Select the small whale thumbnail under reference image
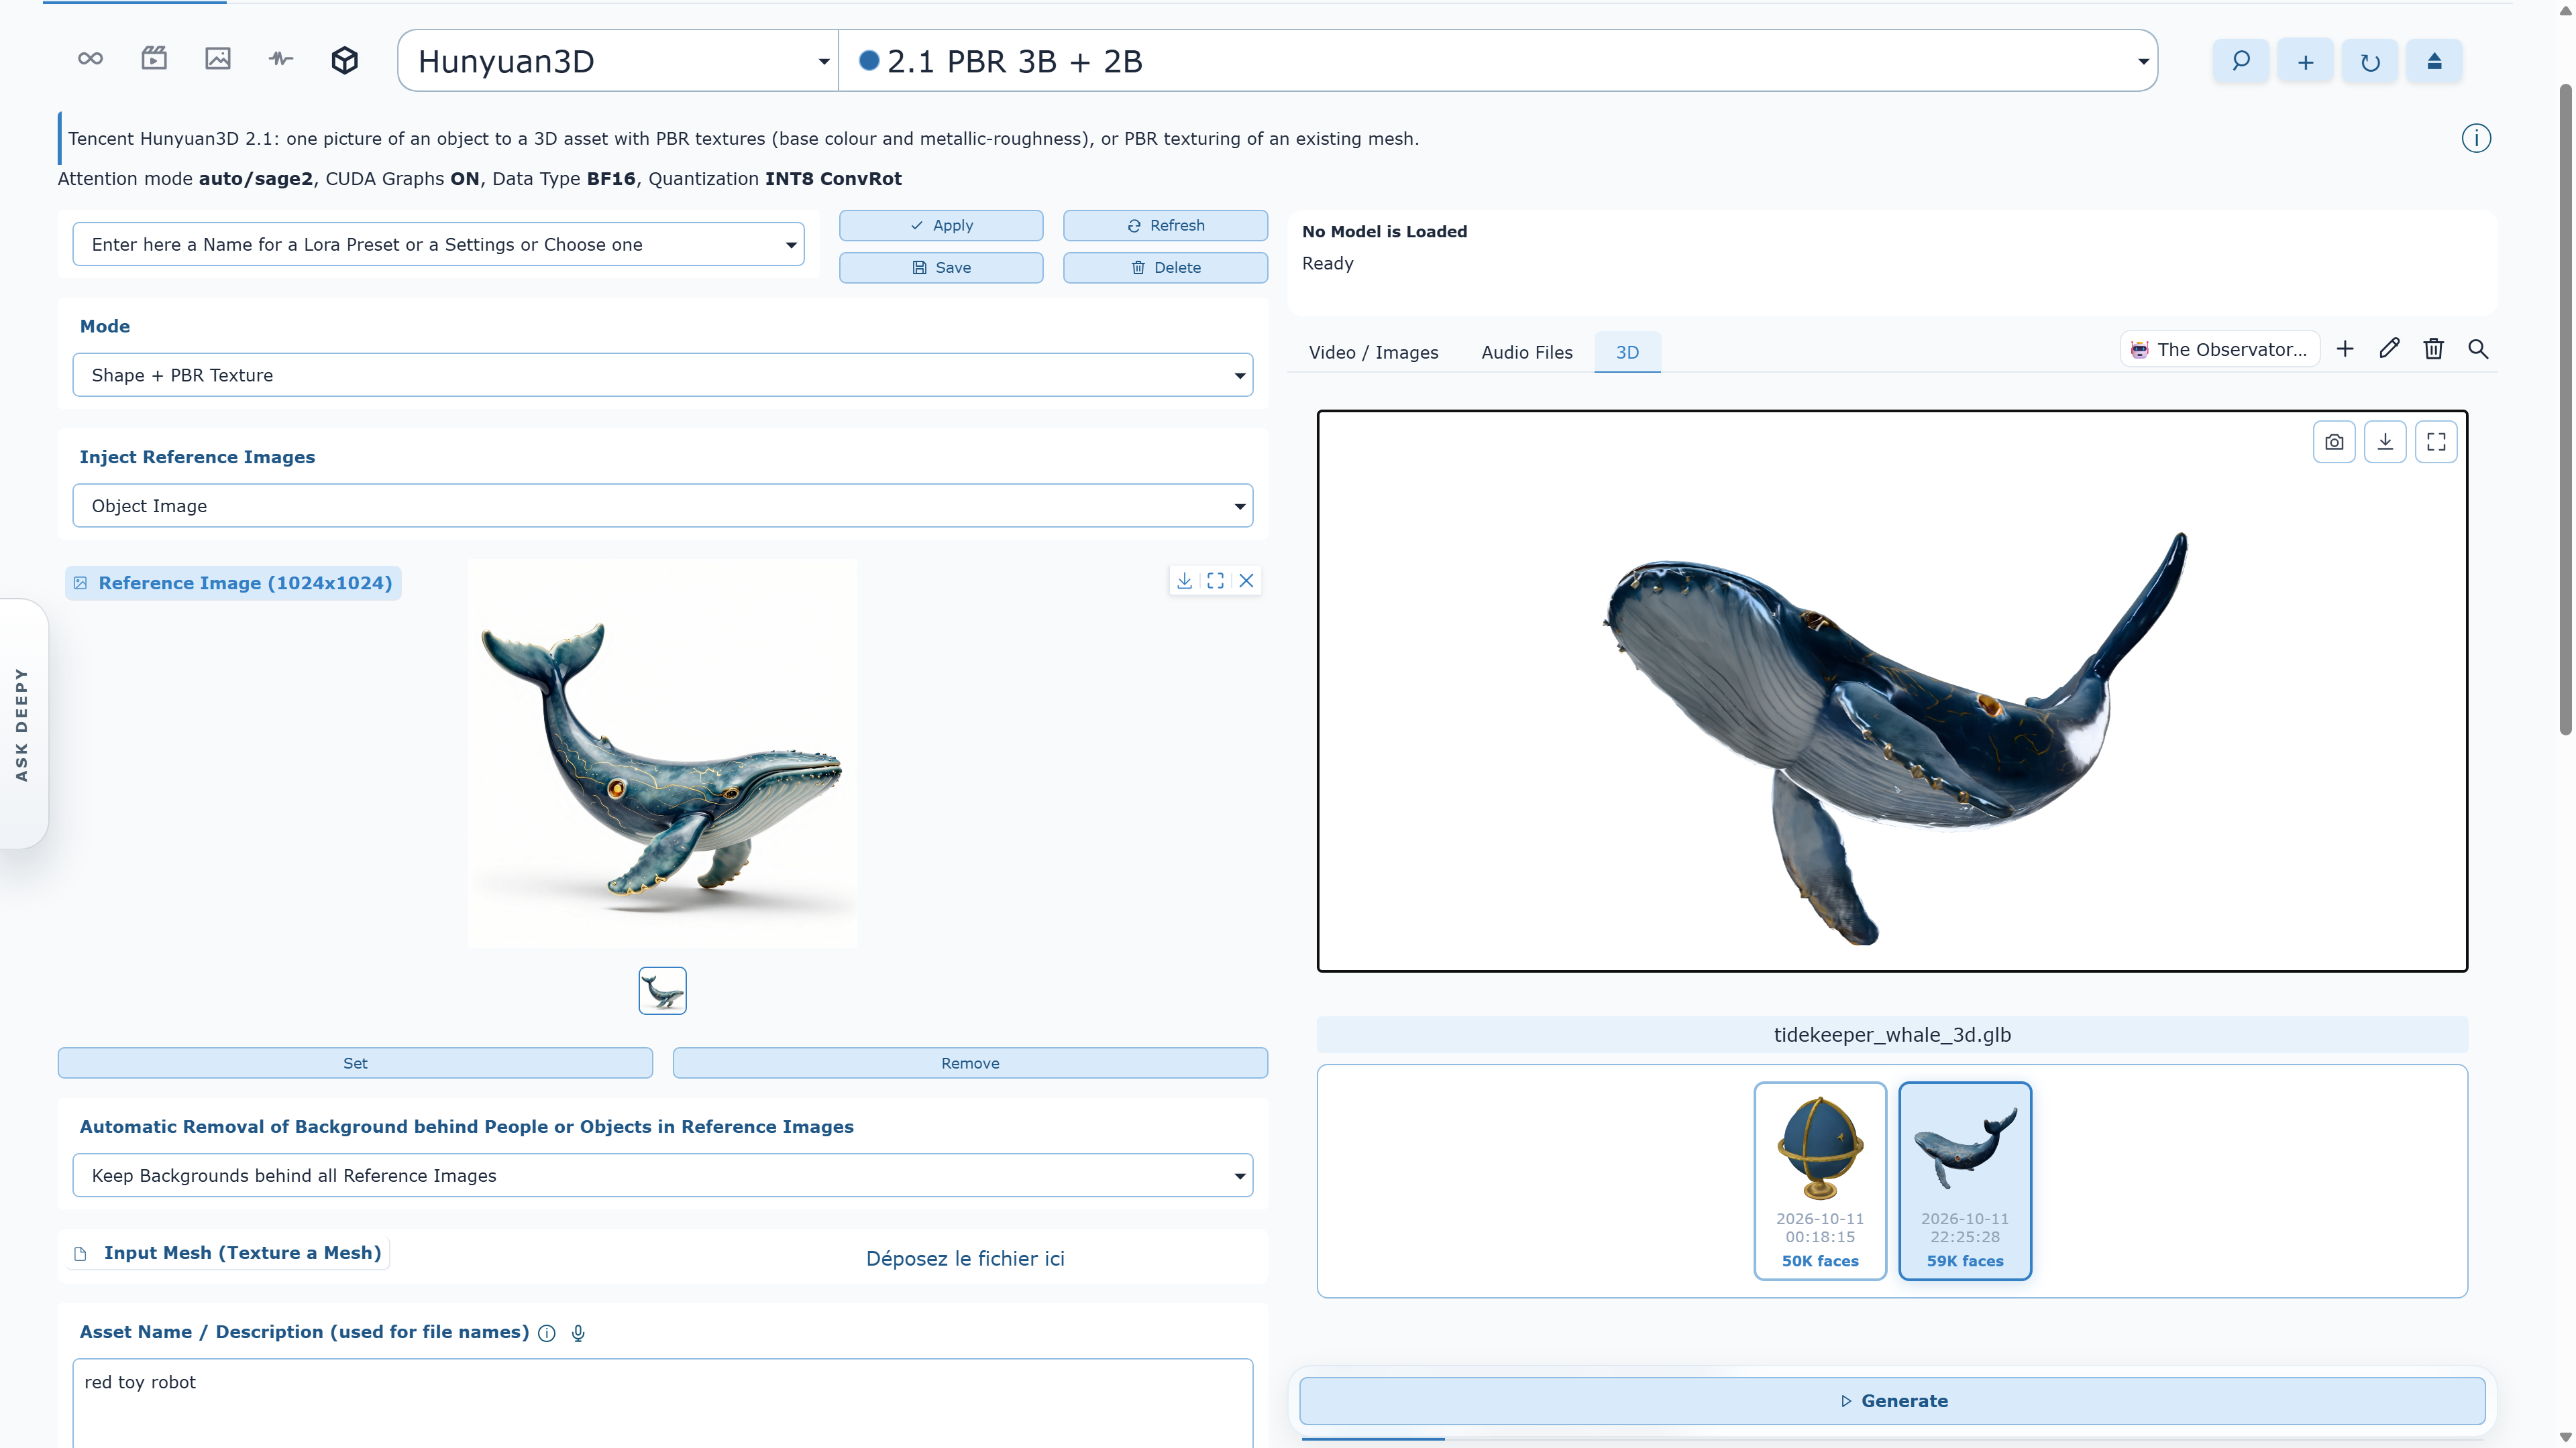Viewport: 2576px width, 1448px height. (x=662, y=990)
